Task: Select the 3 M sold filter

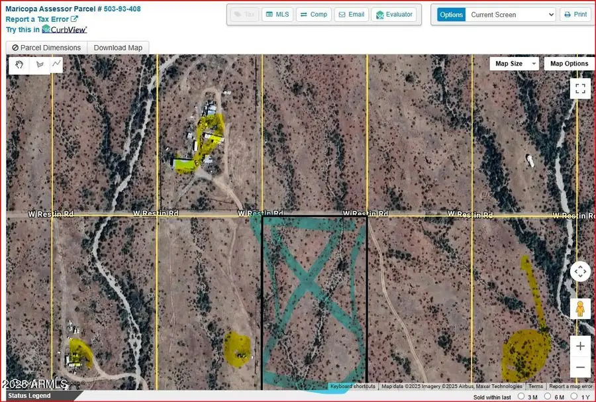Action: pos(522,397)
